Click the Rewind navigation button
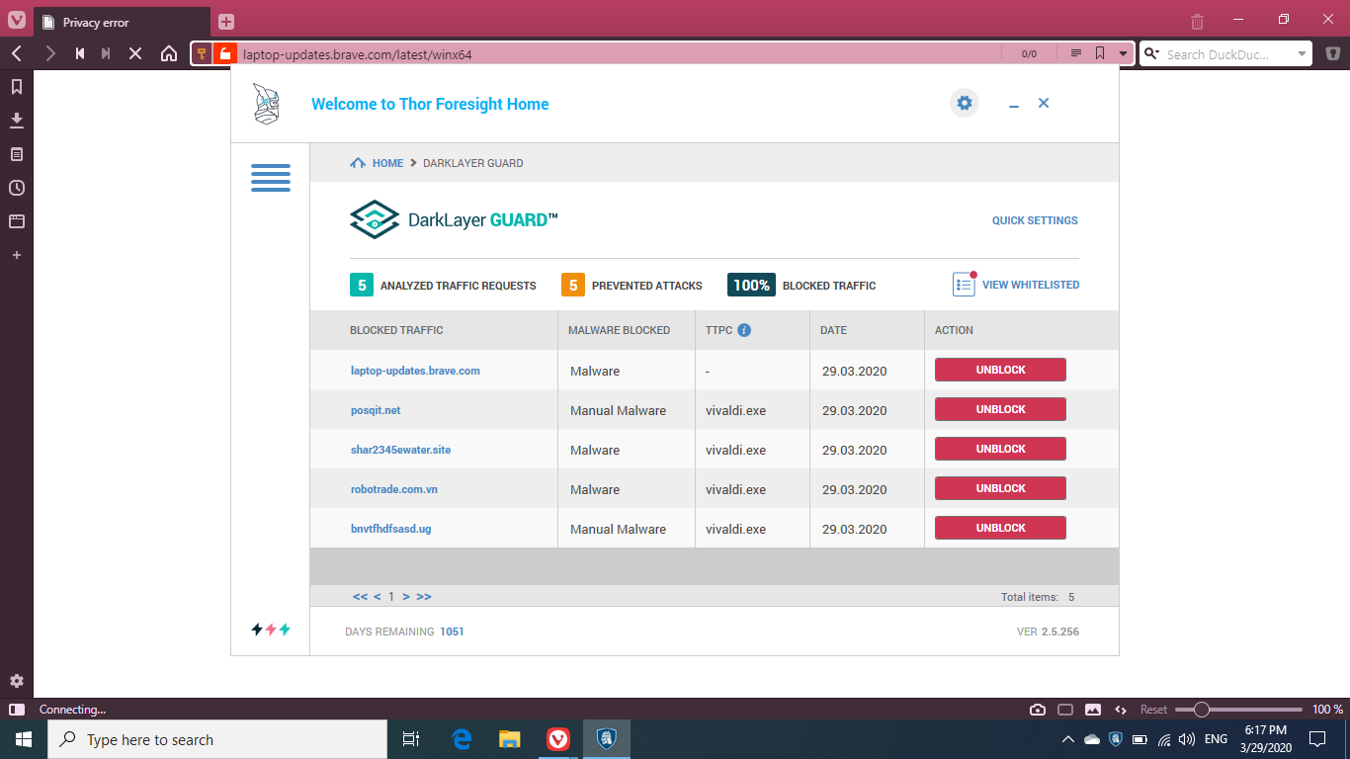Image resolution: width=1350 pixels, height=759 pixels. pyautogui.click(x=80, y=53)
